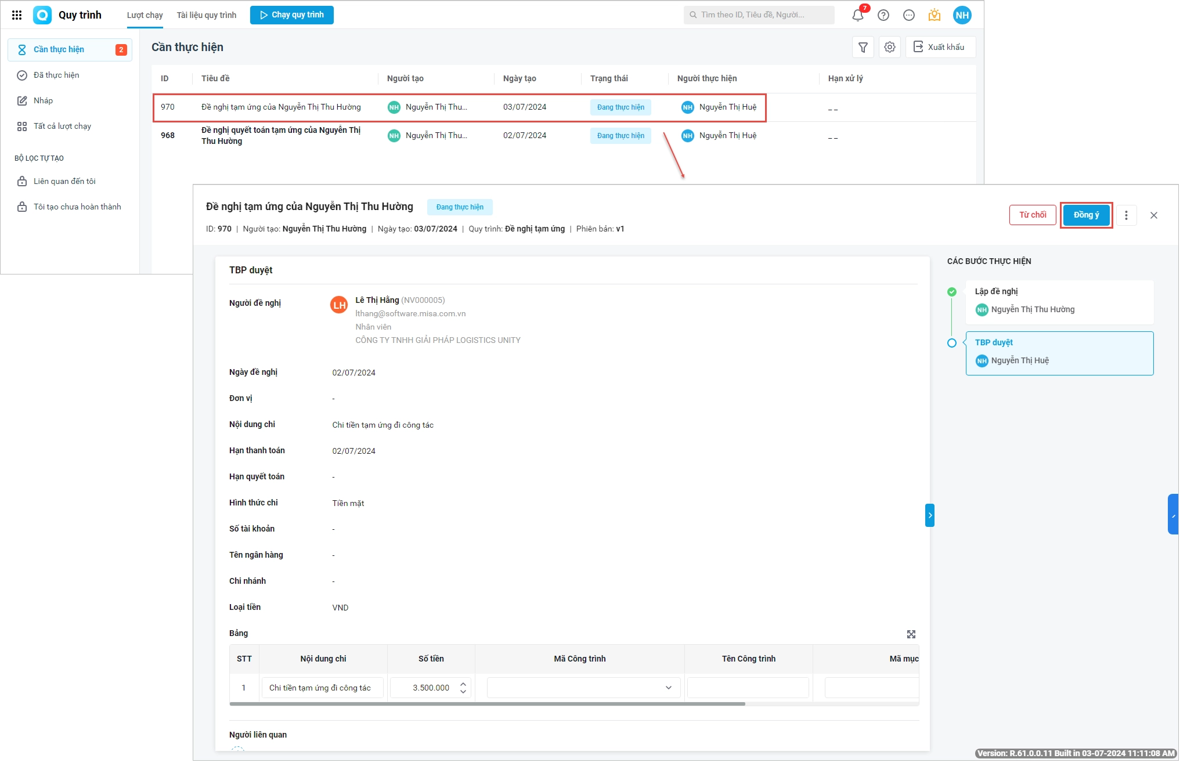
Task: Click the Tên Công trình cell input
Action: [x=748, y=688]
